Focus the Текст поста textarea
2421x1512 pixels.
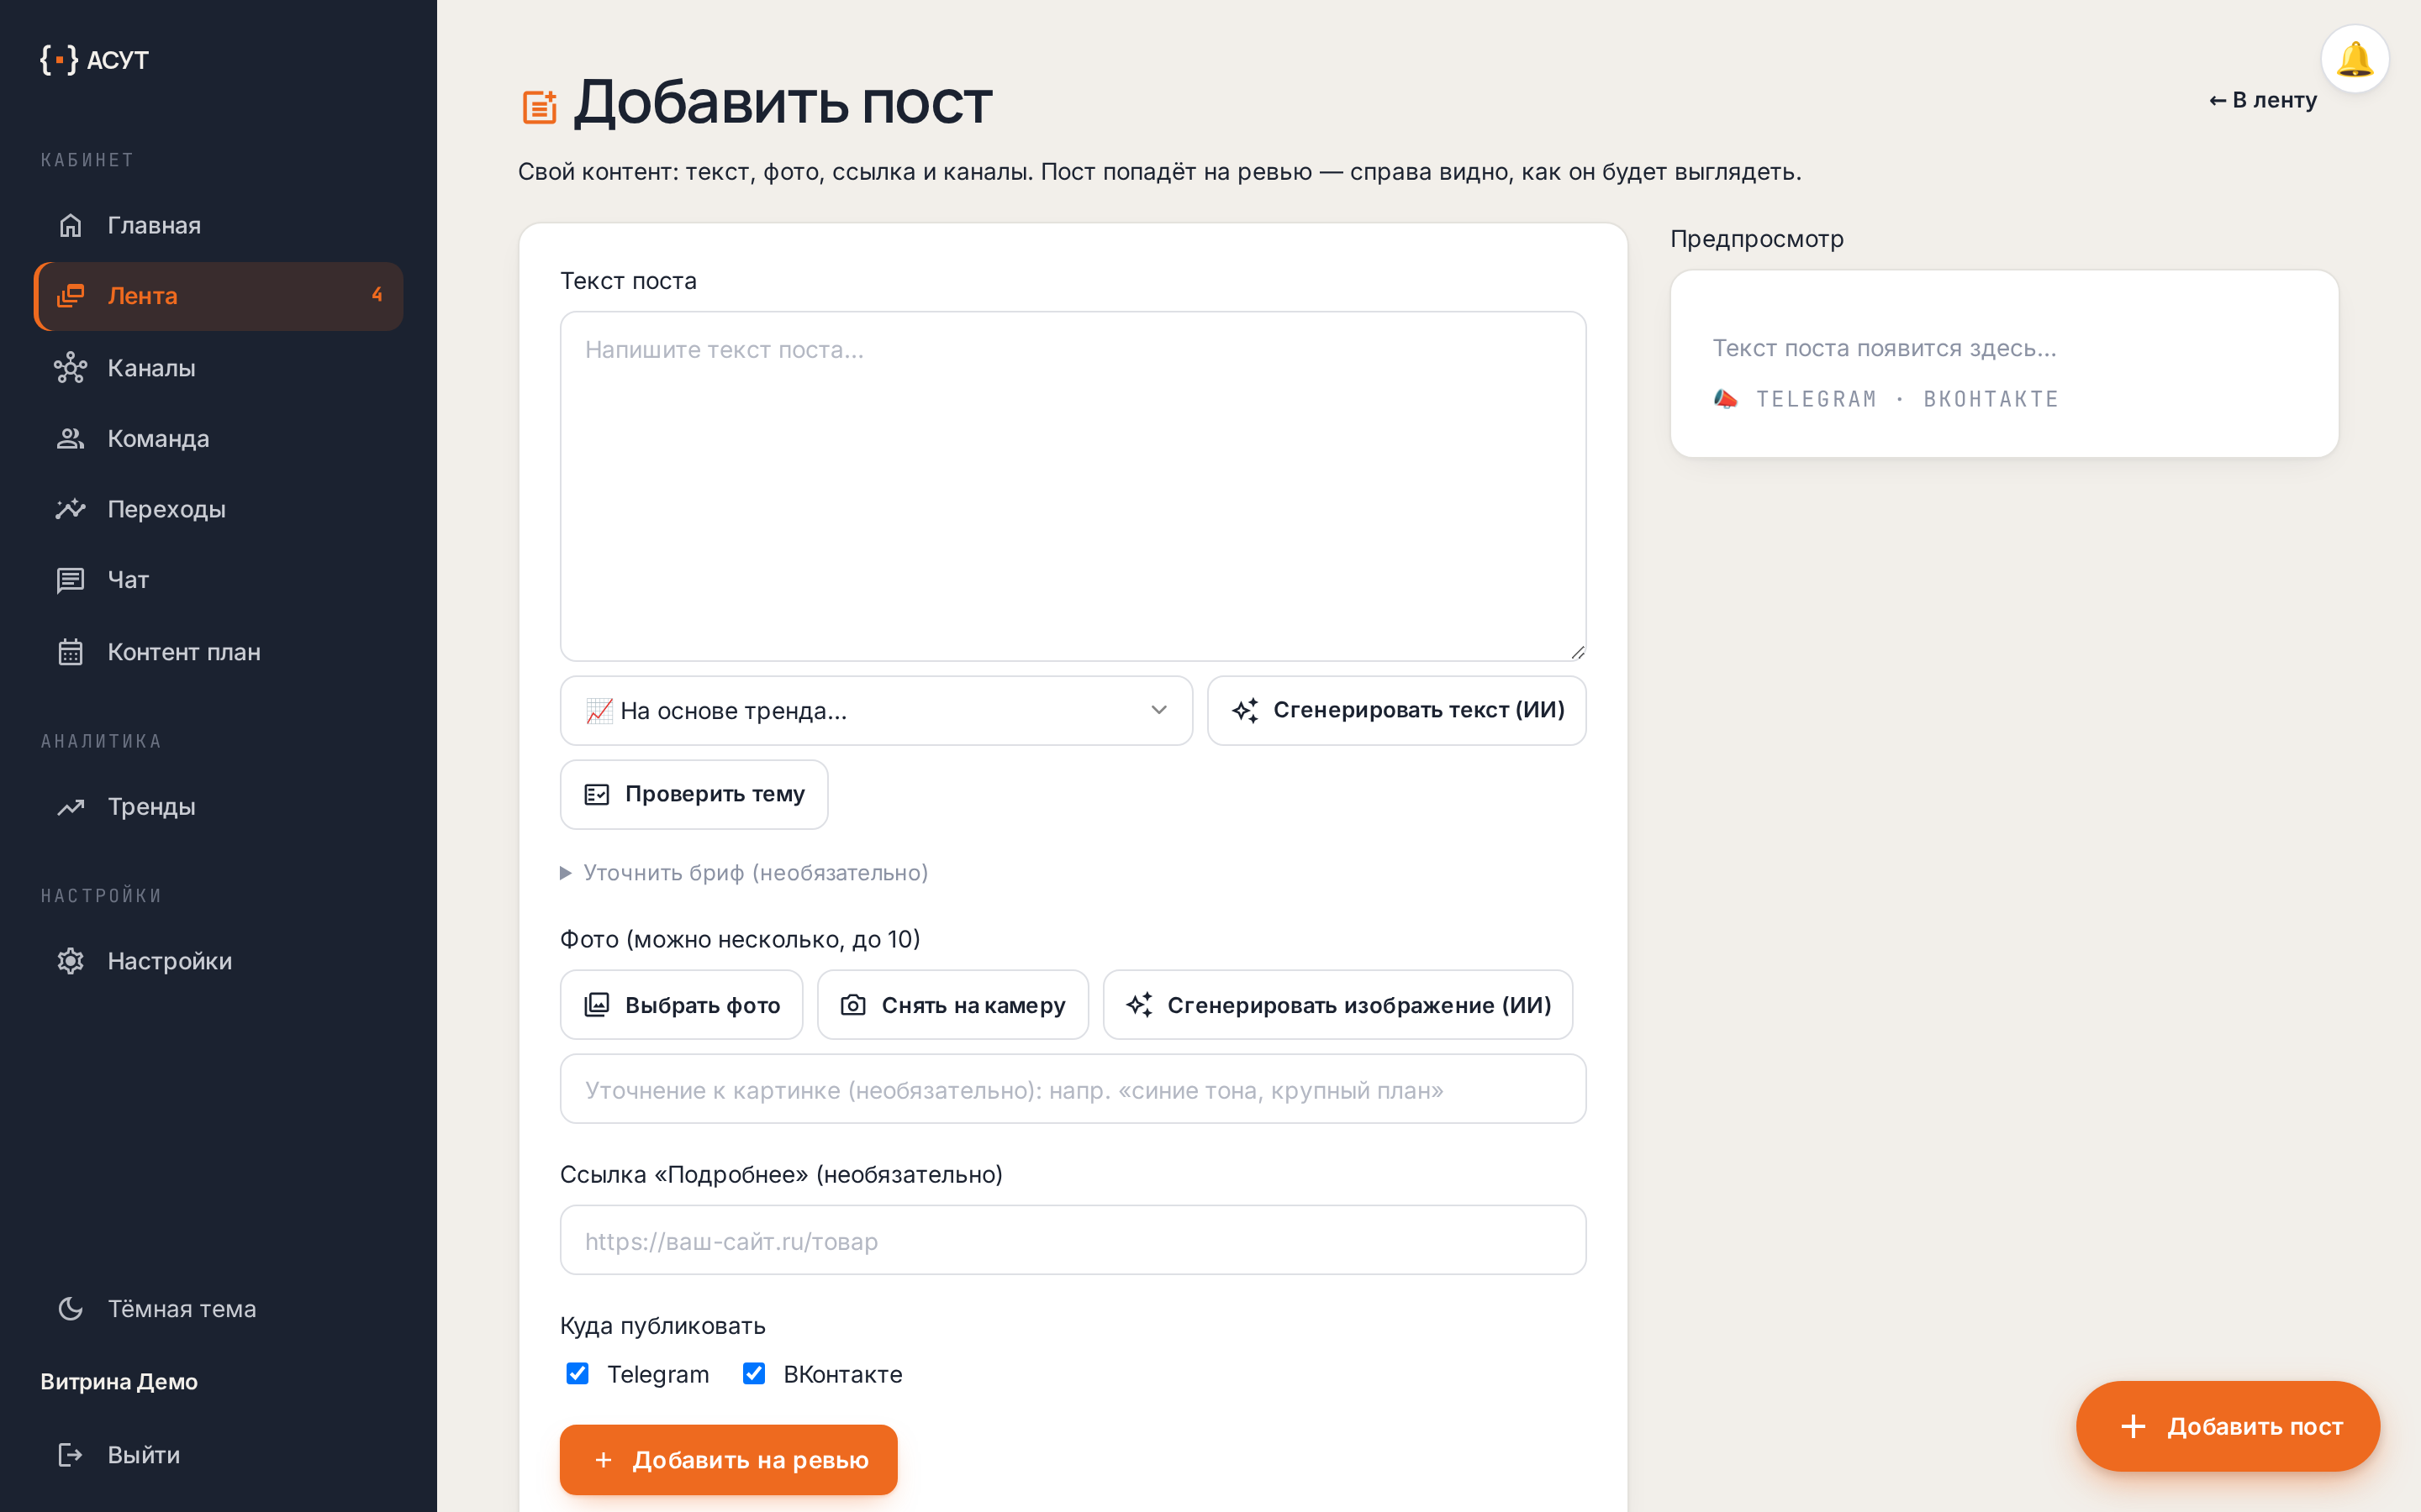1073,486
